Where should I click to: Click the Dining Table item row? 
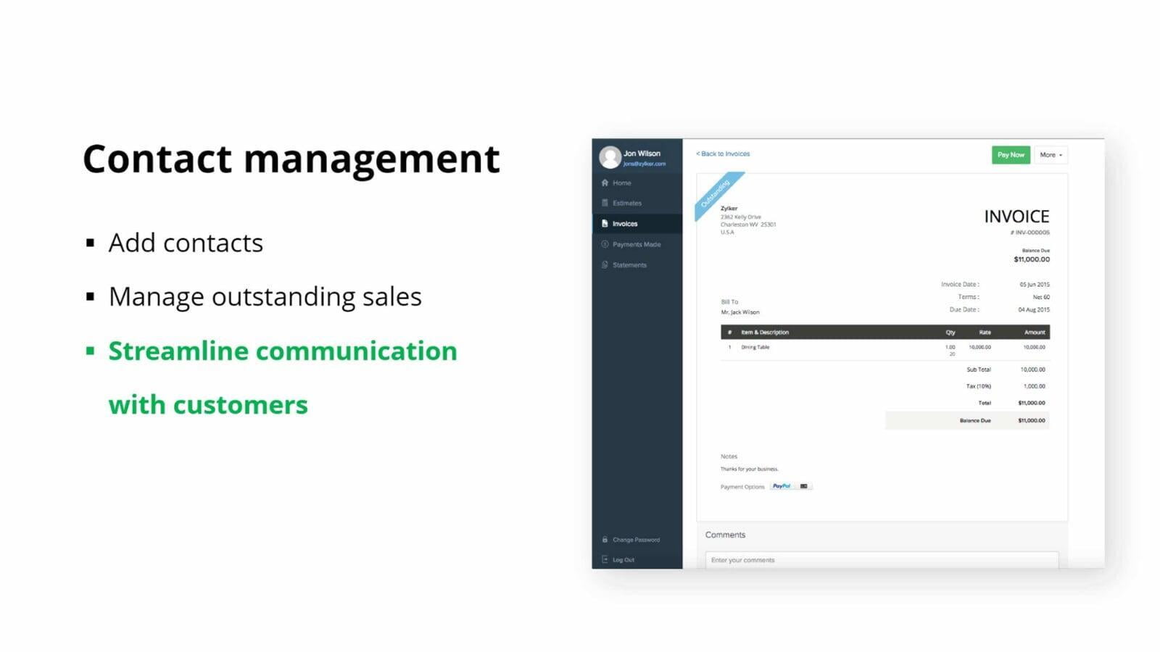click(x=885, y=350)
